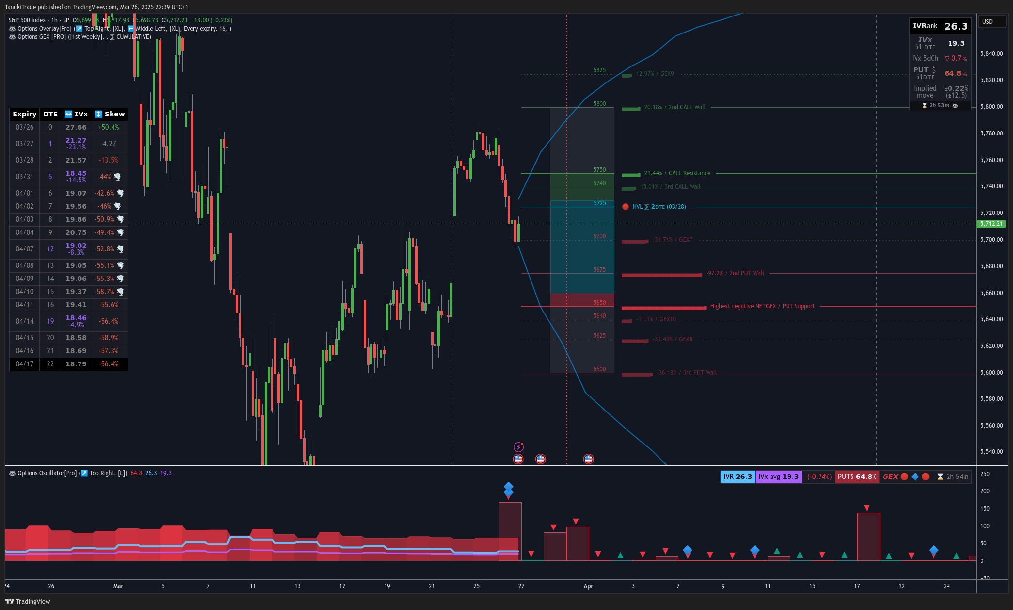Click the US flag event icon above Apr
This screenshot has width=1013, height=610.
pos(588,459)
